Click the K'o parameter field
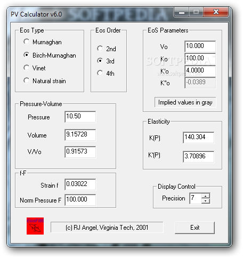 (x=200, y=71)
